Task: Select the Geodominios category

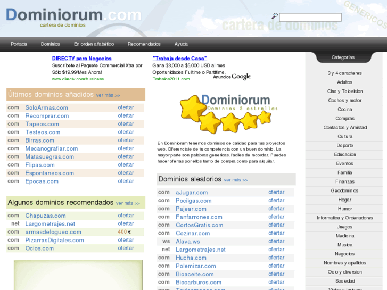Action: (x=344, y=191)
